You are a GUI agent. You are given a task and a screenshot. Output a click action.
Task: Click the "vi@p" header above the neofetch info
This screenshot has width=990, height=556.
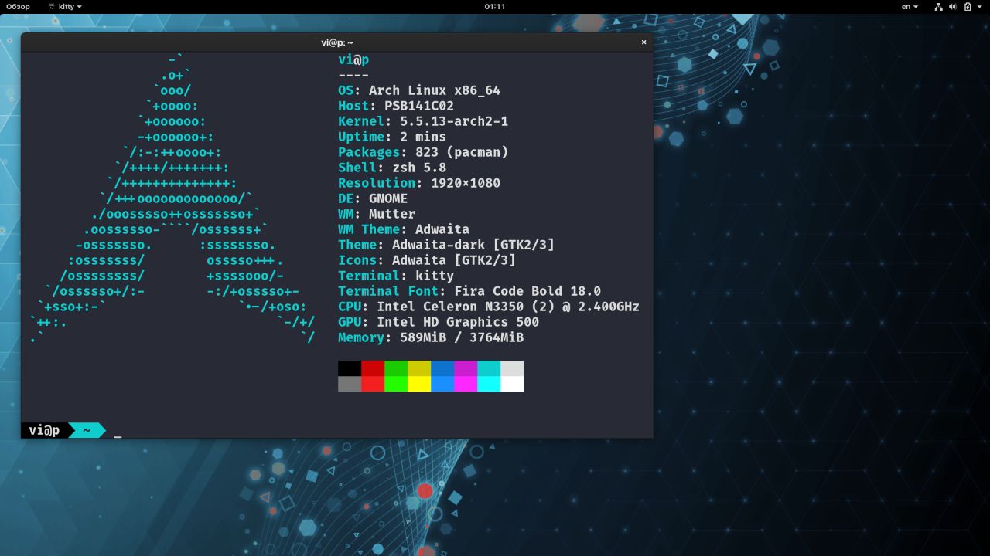coord(353,59)
